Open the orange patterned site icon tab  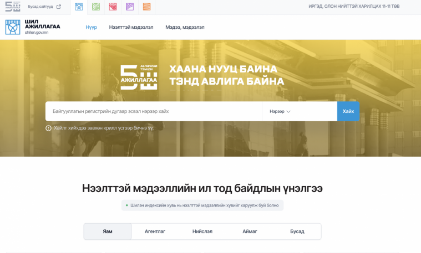pos(146,7)
